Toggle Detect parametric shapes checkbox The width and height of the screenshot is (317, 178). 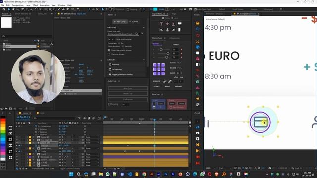click(109, 50)
